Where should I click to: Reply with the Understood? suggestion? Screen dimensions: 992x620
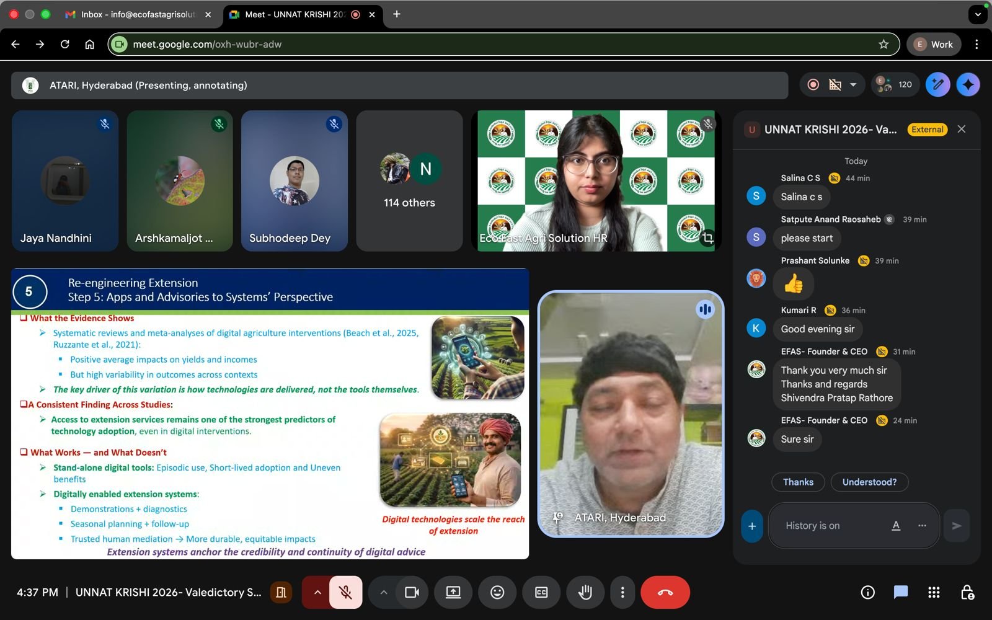pyautogui.click(x=869, y=482)
